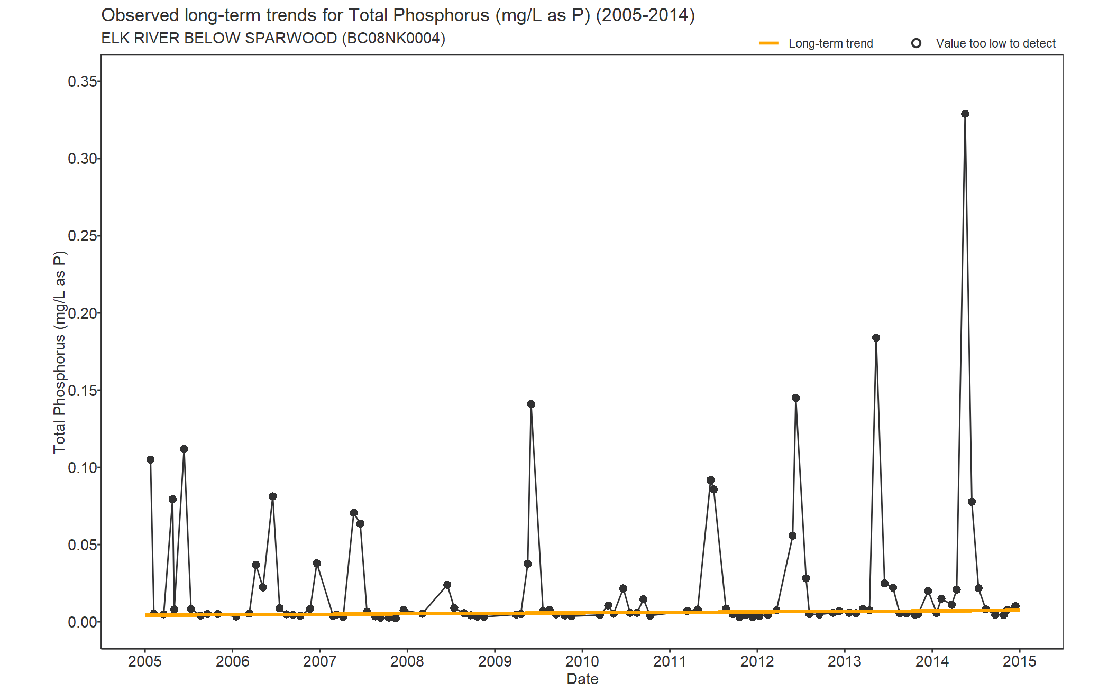Click the 0.00 y-axis tick label
The width and height of the screenshot is (1117, 692).
83,622
